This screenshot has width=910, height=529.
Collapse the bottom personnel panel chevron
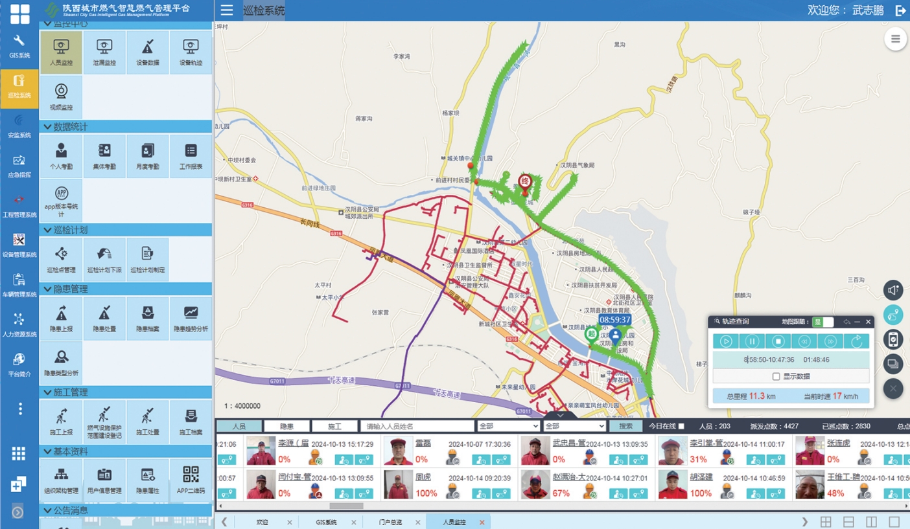tap(561, 414)
